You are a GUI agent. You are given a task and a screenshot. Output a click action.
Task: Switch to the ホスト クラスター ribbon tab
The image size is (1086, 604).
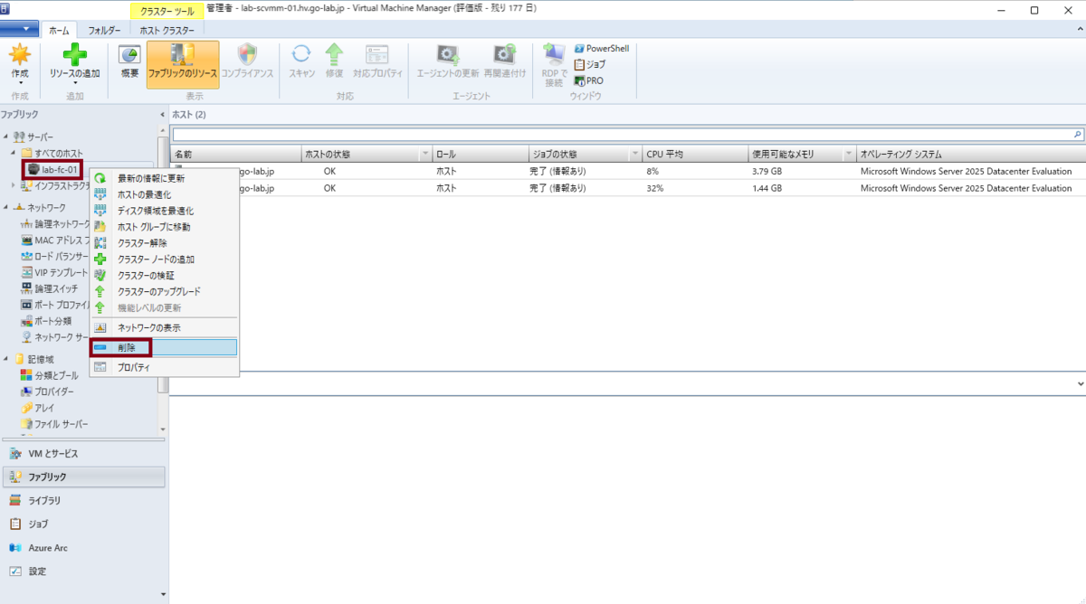[167, 30]
